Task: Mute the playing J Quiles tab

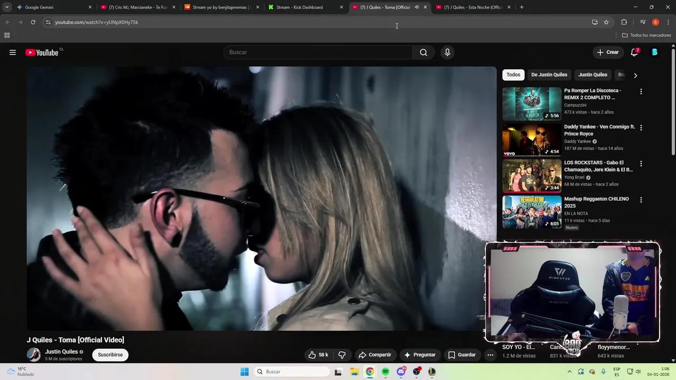Action: [x=417, y=7]
